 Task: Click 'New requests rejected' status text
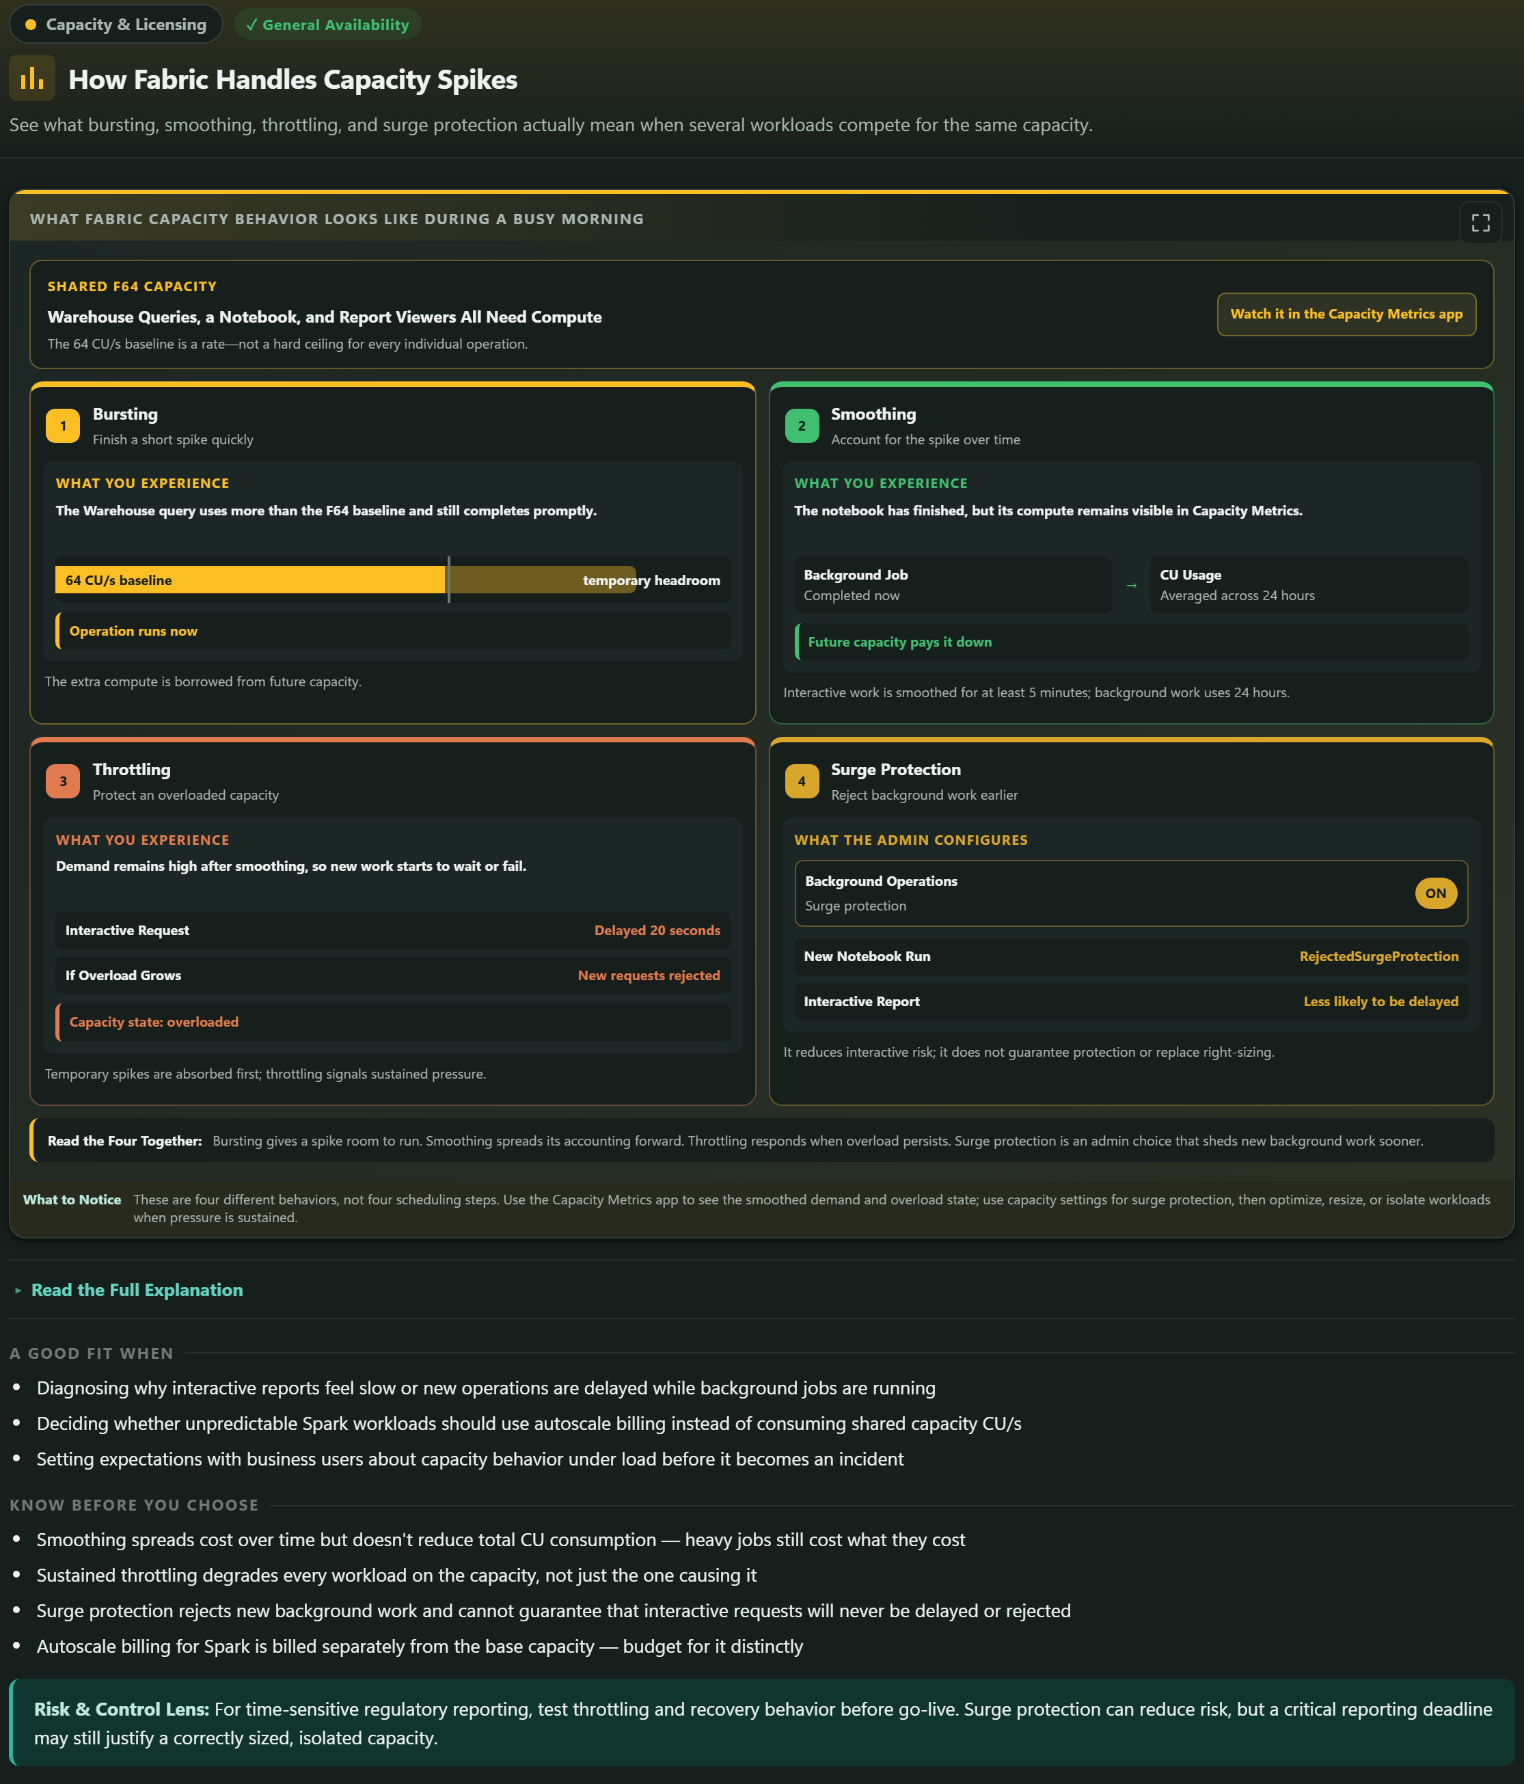tap(649, 975)
